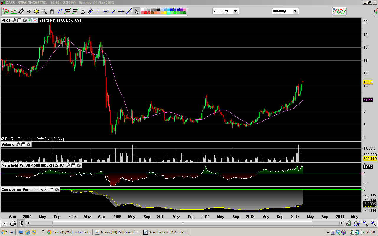Viewport: 378px width, 236px height.
Task: Open Price panel wrench settings
Action: [x=14, y=20]
